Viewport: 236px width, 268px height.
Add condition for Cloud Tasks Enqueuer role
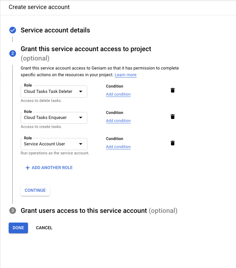pyautogui.click(x=118, y=121)
